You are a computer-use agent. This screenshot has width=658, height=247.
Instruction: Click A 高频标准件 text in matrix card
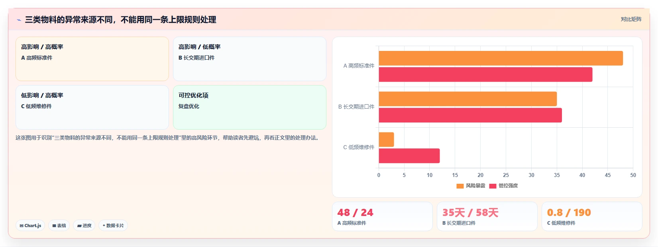coord(37,58)
